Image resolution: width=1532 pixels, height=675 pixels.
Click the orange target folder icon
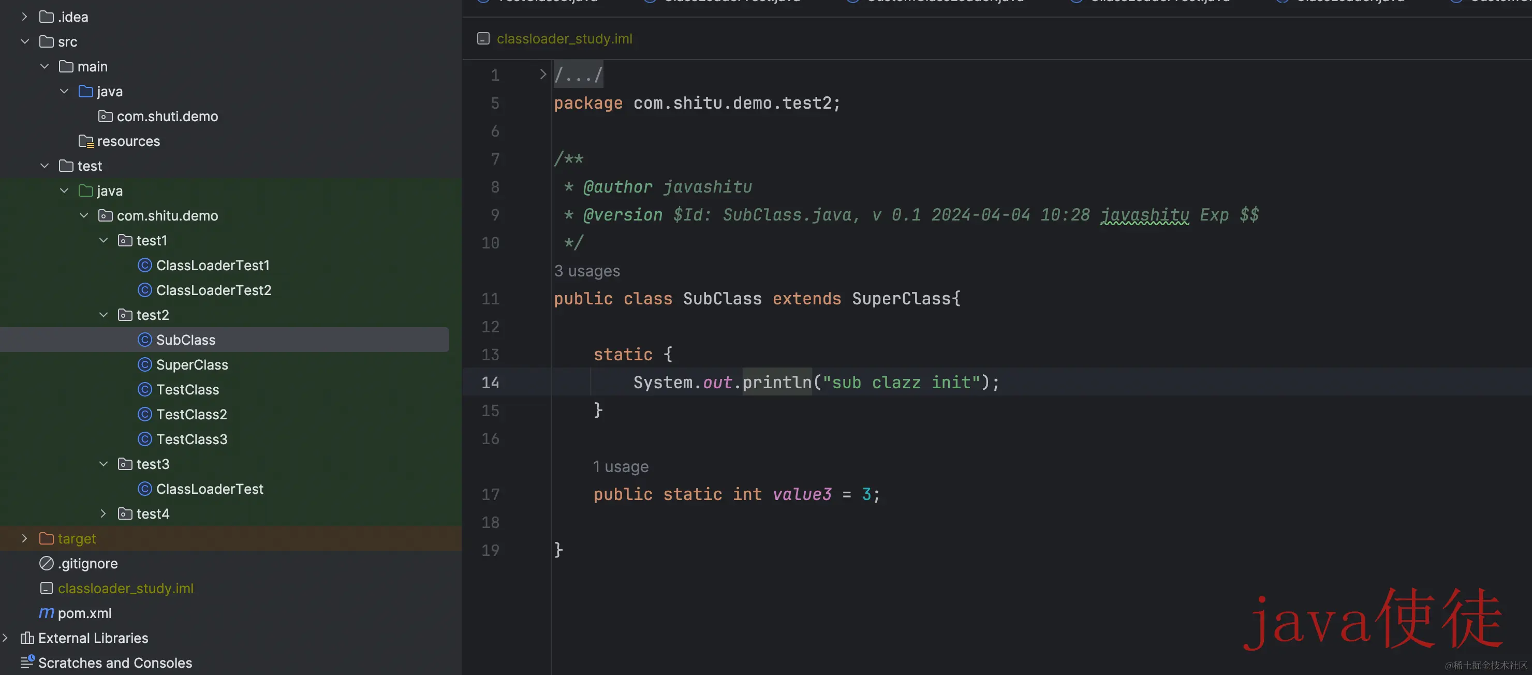point(47,539)
